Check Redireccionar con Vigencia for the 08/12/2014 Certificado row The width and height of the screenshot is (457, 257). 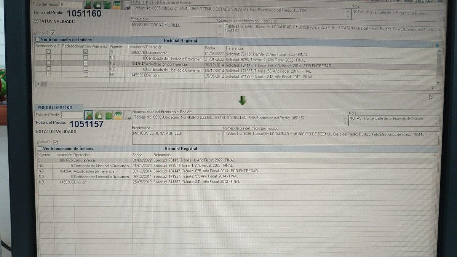click(x=86, y=69)
